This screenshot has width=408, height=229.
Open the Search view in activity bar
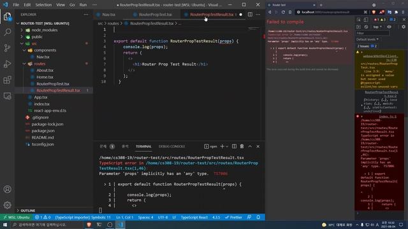point(7,32)
